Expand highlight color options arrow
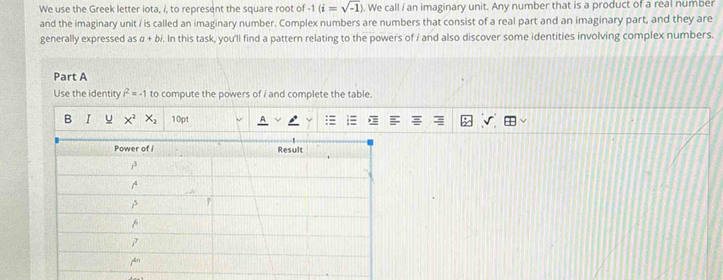Image resolution: width=723 pixels, height=280 pixels. click(x=309, y=121)
